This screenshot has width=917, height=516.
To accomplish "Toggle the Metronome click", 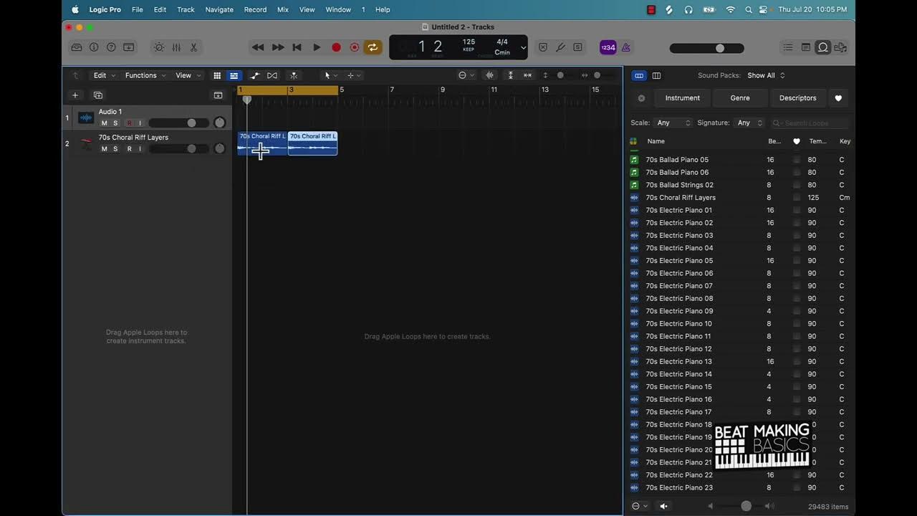I will (626, 47).
